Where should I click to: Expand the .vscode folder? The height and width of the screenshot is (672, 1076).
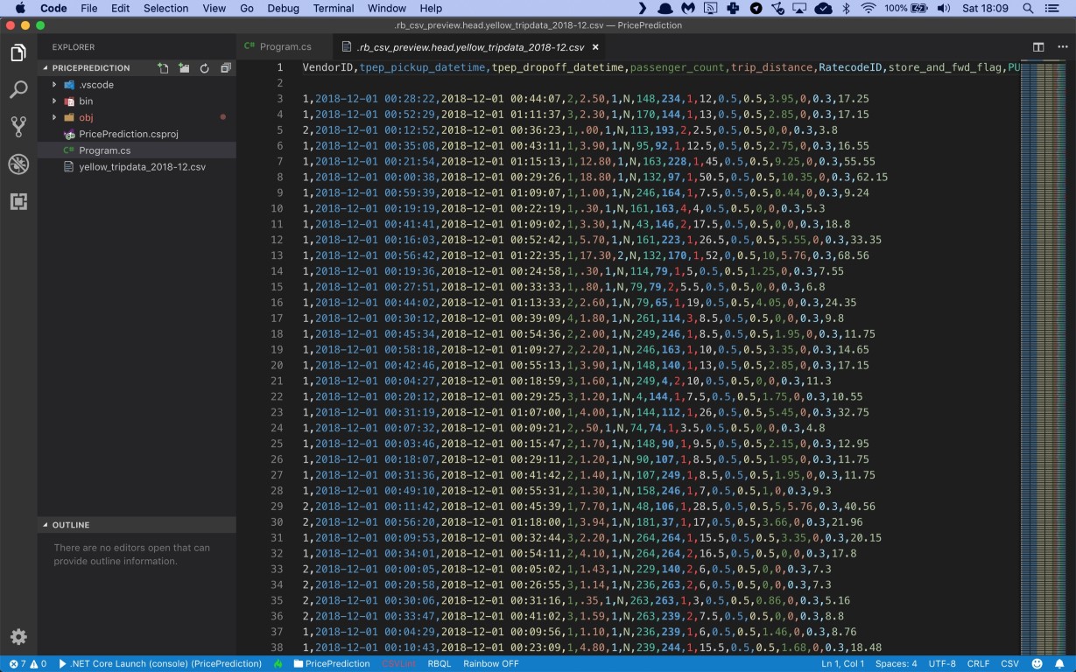coord(95,85)
